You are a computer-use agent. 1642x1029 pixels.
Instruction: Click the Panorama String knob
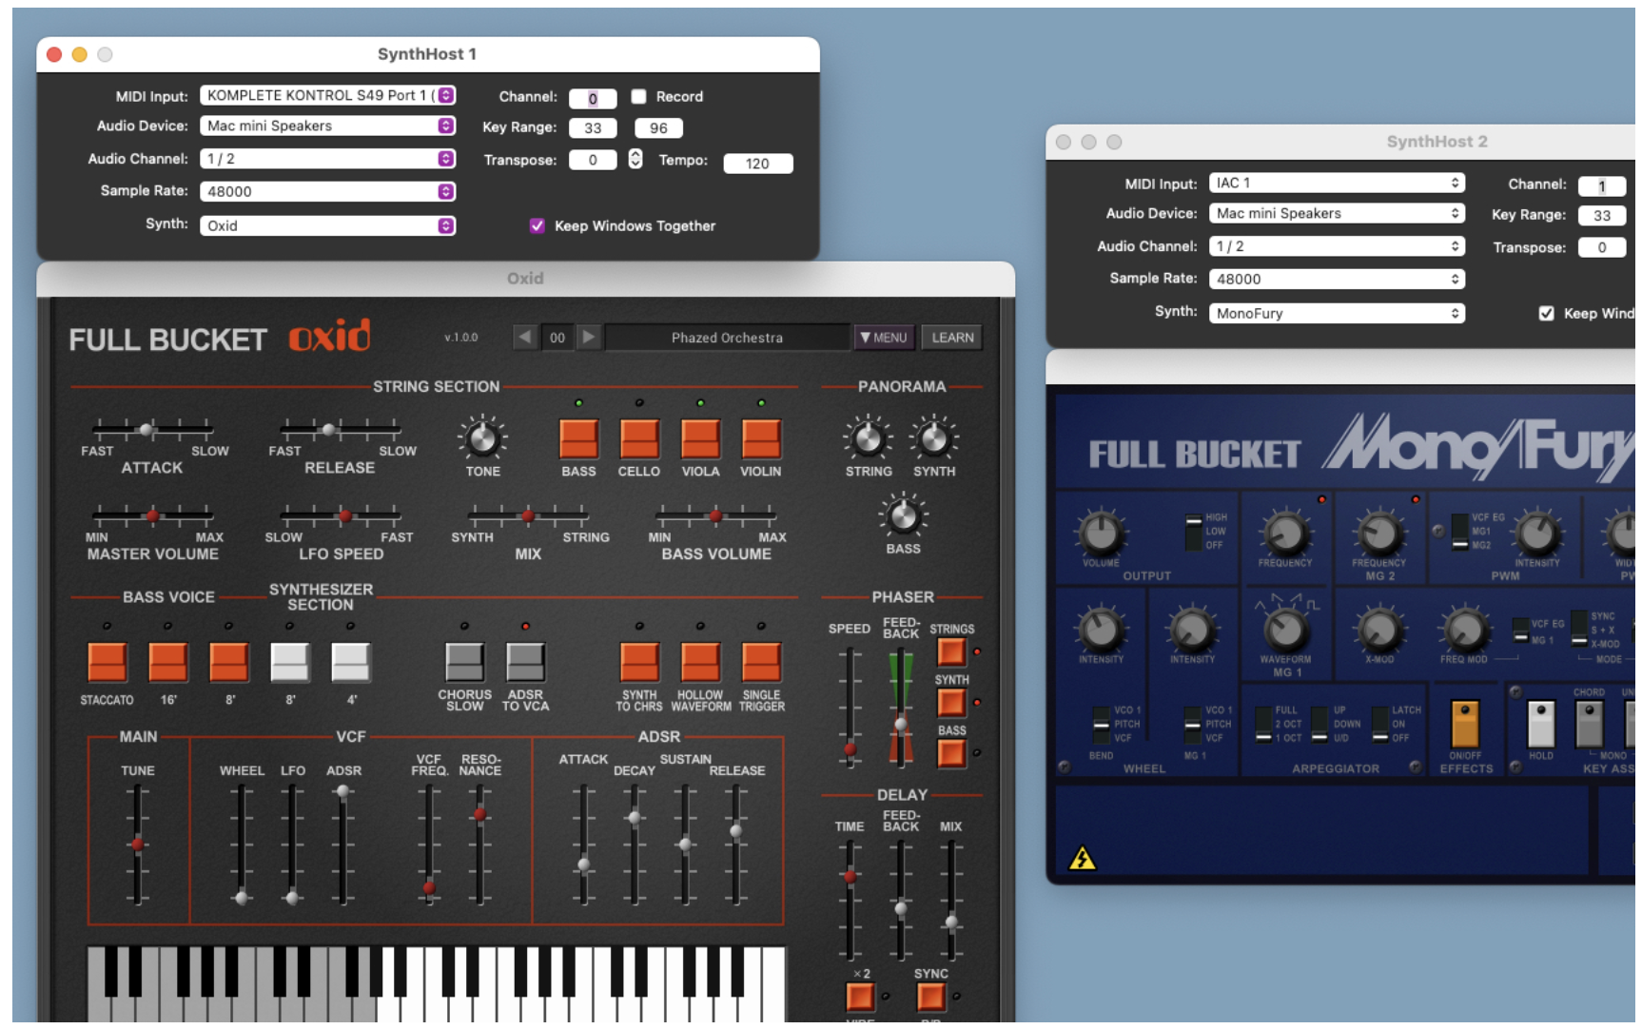868,438
